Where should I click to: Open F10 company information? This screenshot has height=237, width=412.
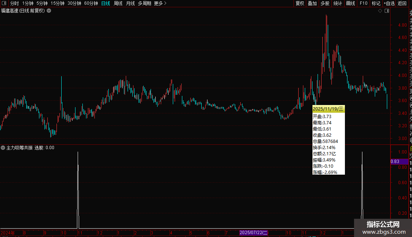pyautogui.click(x=364, y=3)
